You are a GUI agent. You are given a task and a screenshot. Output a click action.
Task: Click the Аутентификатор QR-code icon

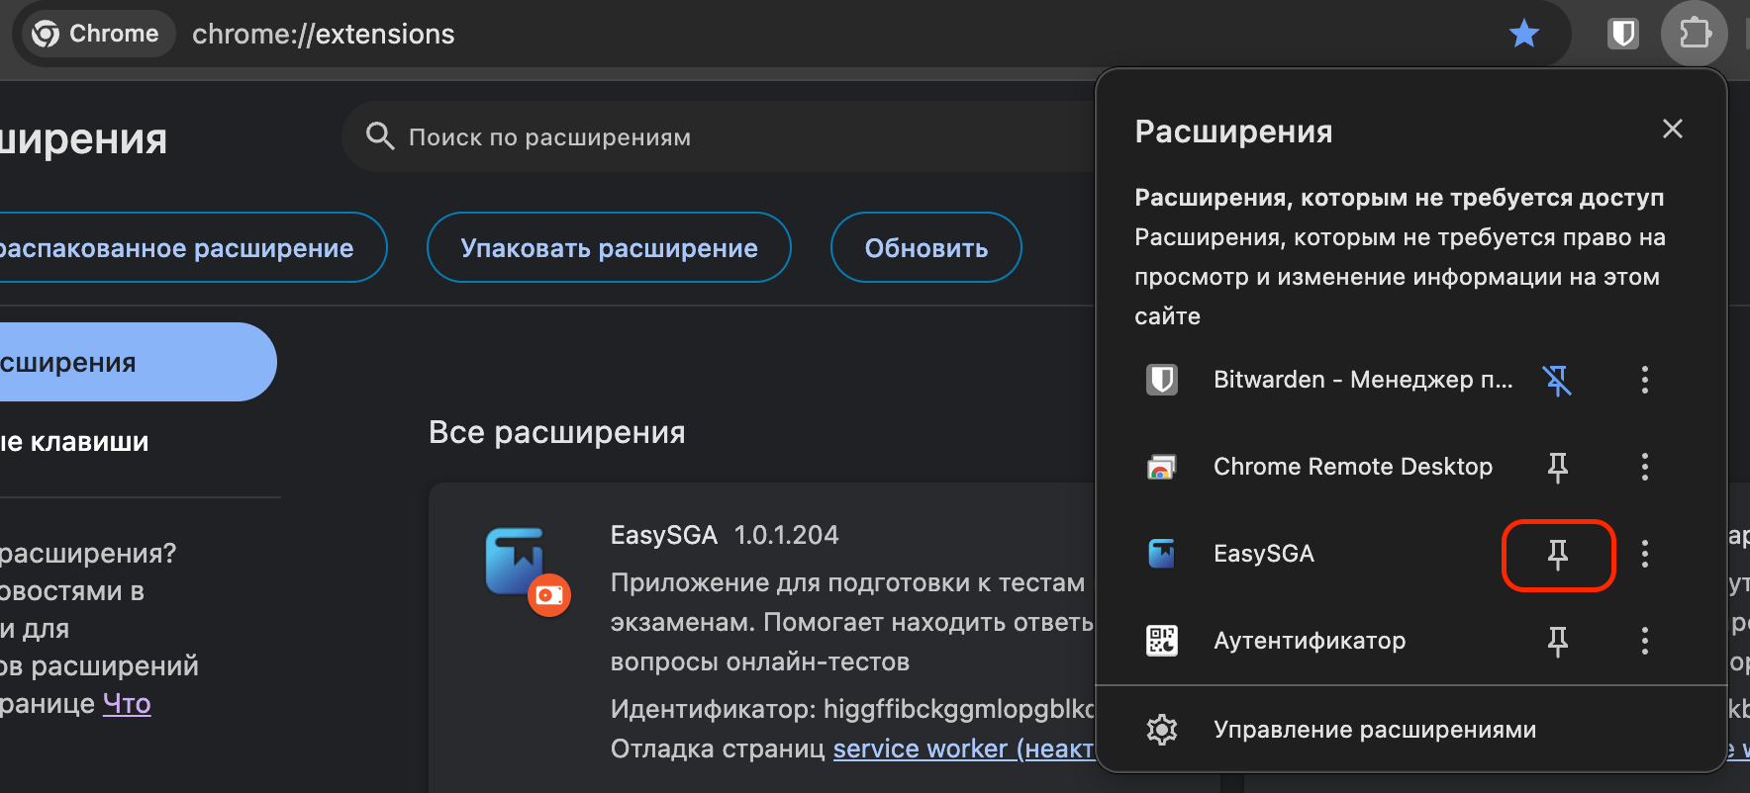pyautogui.click(x=1161, y=640)
